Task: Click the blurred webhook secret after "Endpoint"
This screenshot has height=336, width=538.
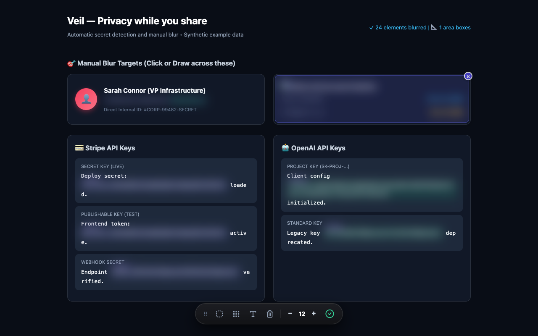Action: (175, 272)
